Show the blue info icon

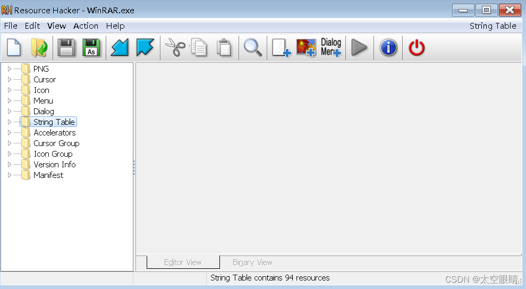(388, 47)
